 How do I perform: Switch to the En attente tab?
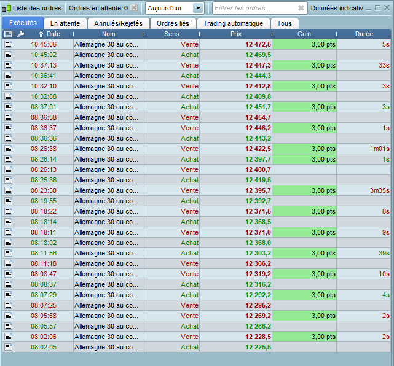(x=65, y=23)
